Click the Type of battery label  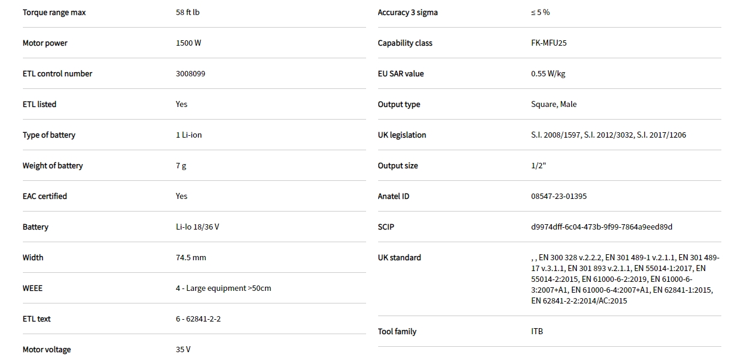[49, 135]
